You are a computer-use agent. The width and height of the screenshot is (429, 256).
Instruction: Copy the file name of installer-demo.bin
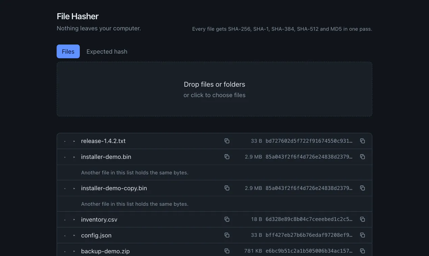click(x=227, y=157)
